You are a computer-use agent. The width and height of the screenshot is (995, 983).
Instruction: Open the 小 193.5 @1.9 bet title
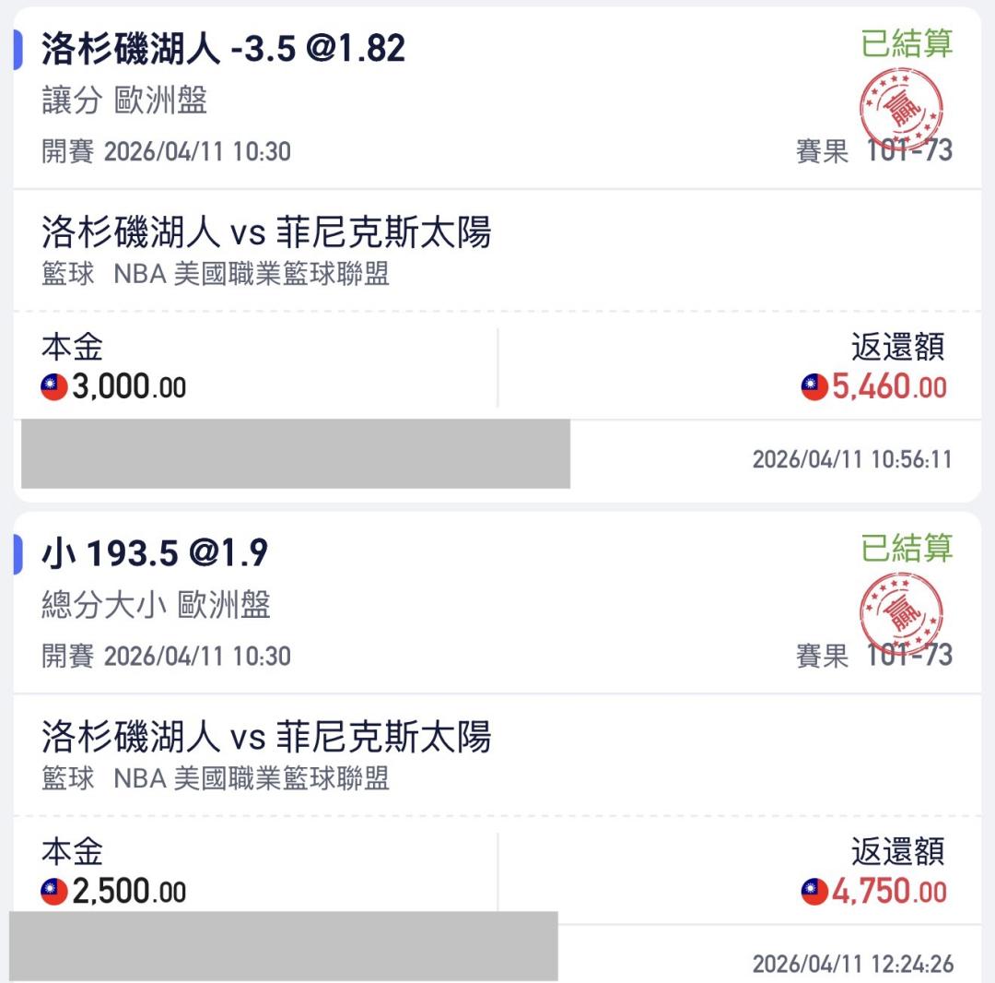(x=155, y=553)
